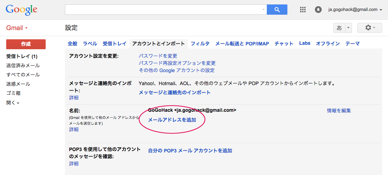Switch to the ラベル settings tab
This screenshot has width=388, height=175.
point(90,44)
